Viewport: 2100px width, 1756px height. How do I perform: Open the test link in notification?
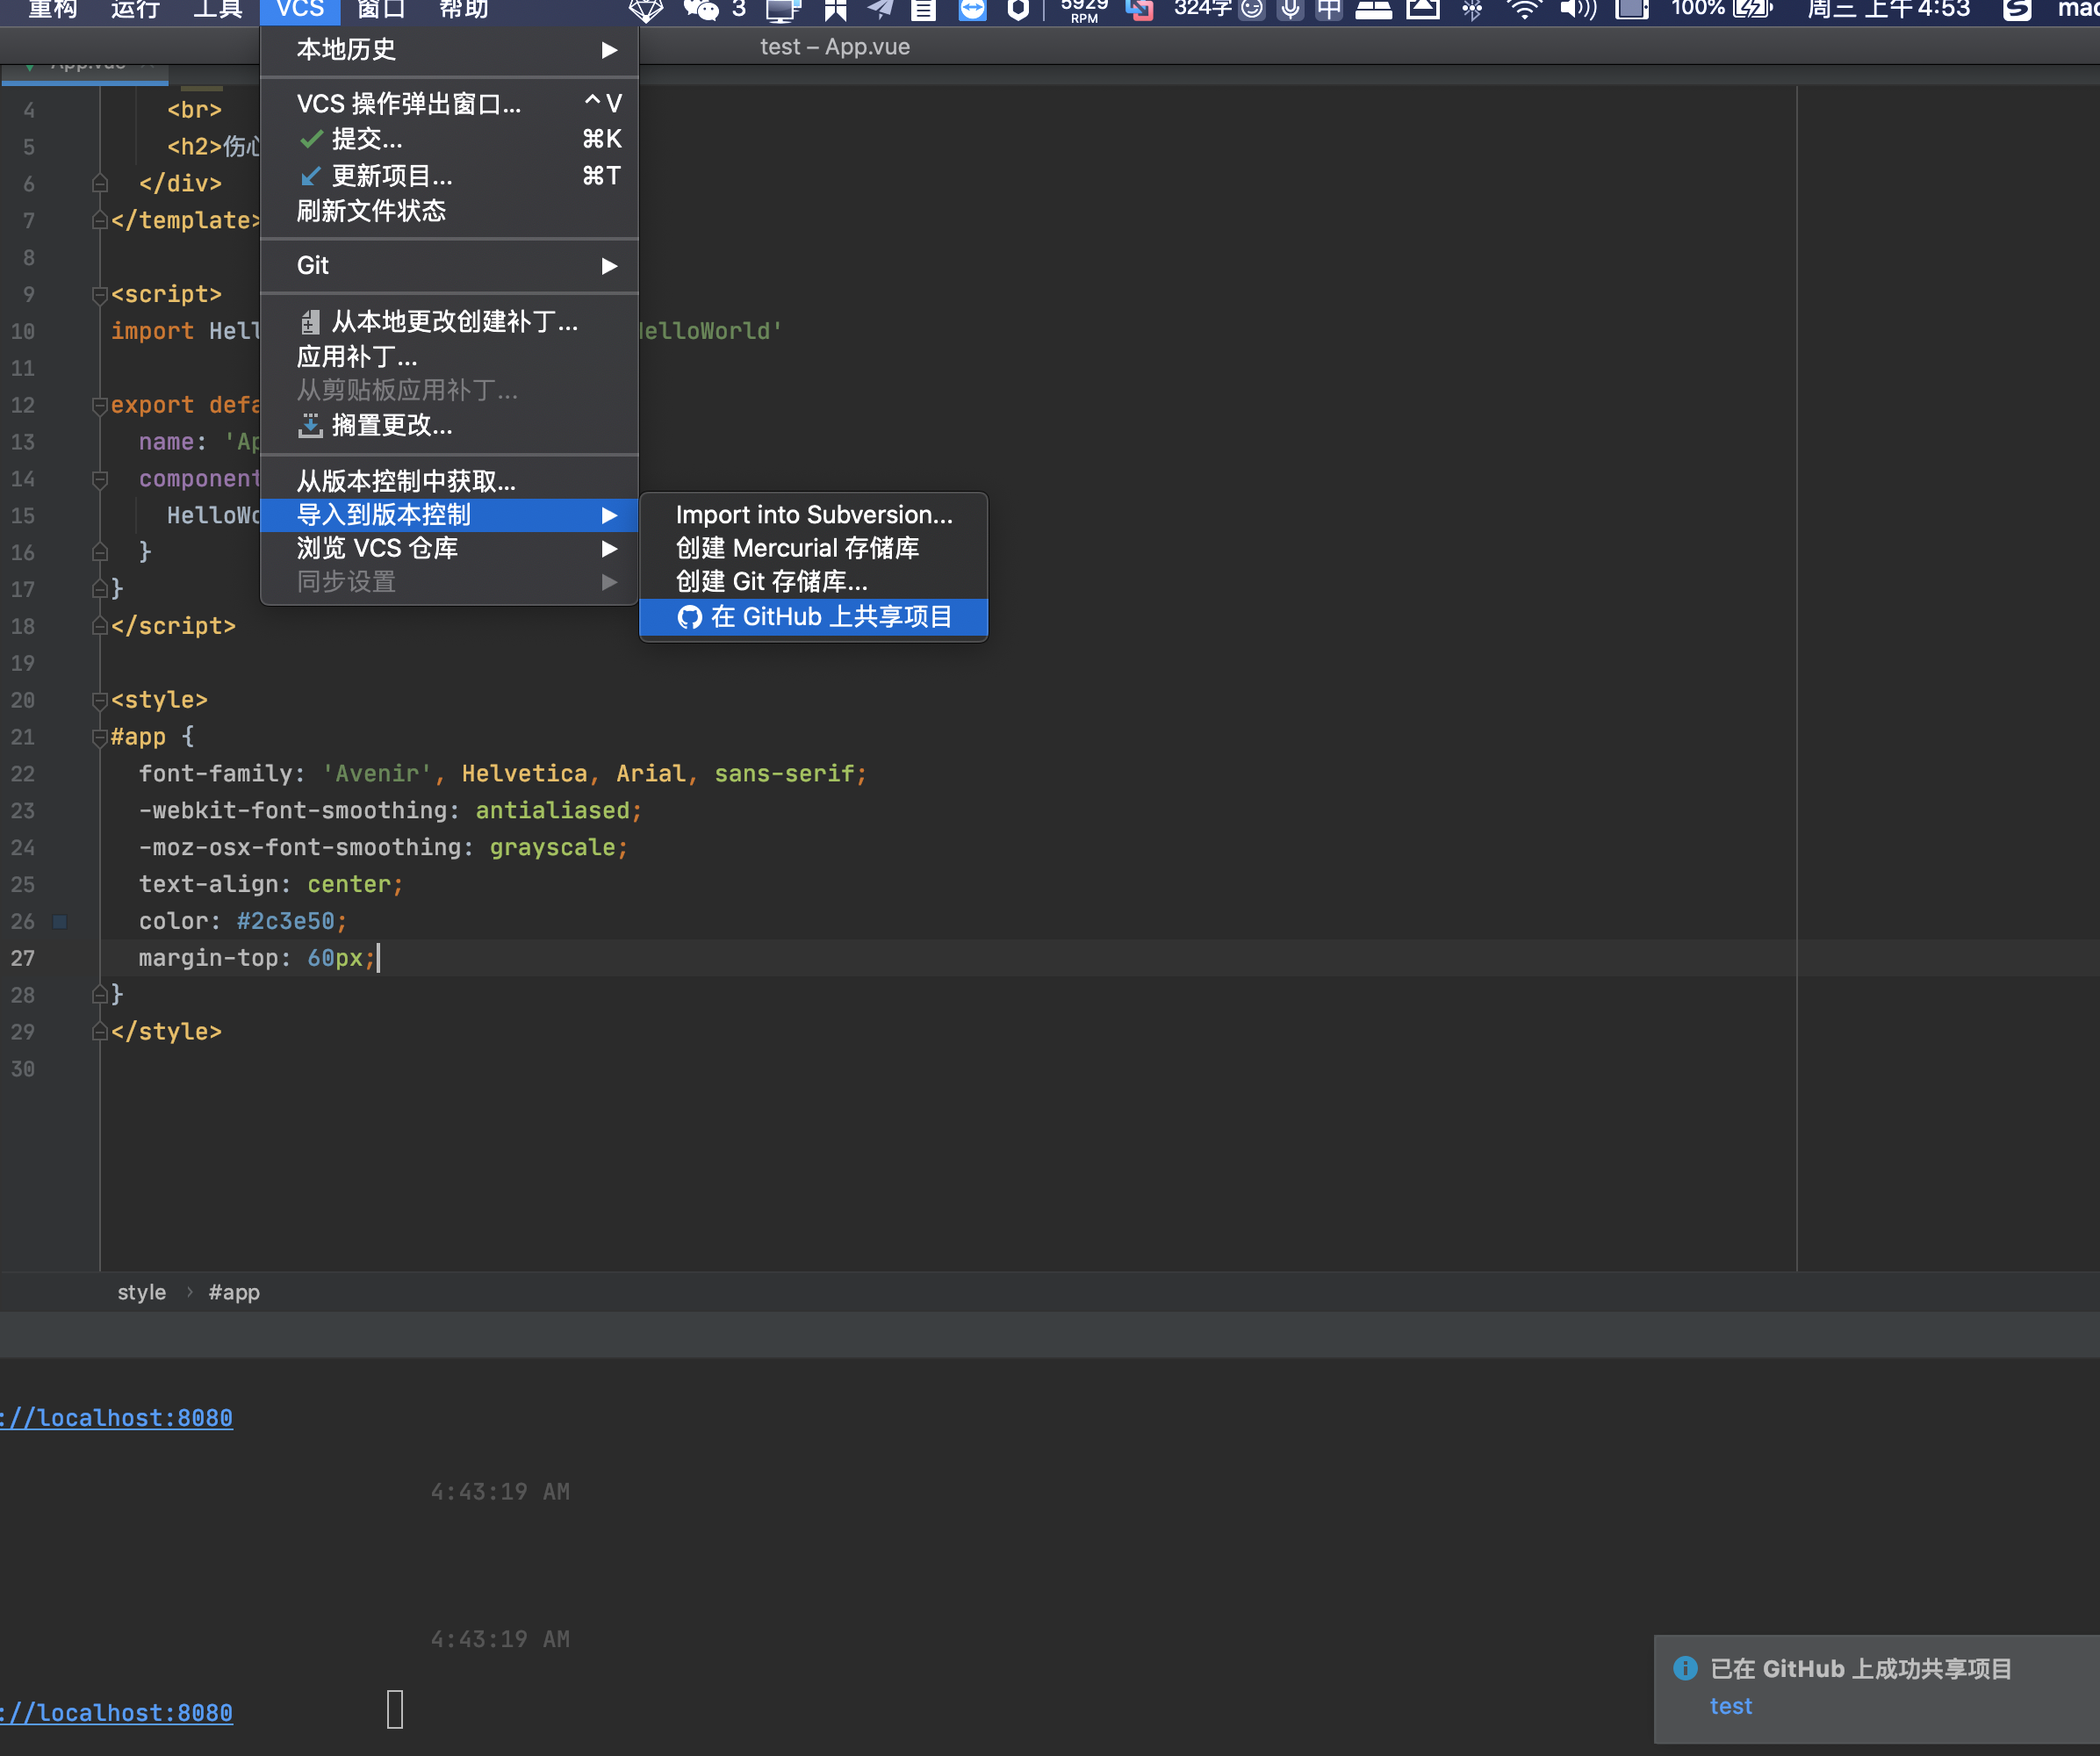pyautogui.click(x=1730, y=1706)
